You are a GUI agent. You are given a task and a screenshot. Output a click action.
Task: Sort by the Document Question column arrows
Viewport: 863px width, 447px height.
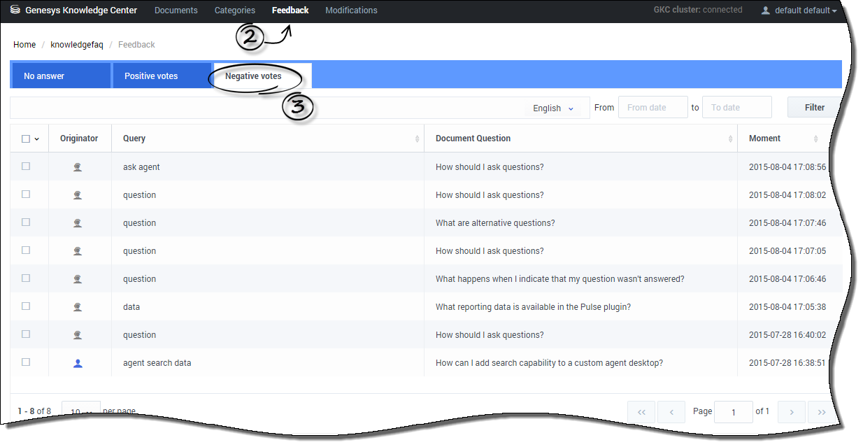tap(731, 139)
